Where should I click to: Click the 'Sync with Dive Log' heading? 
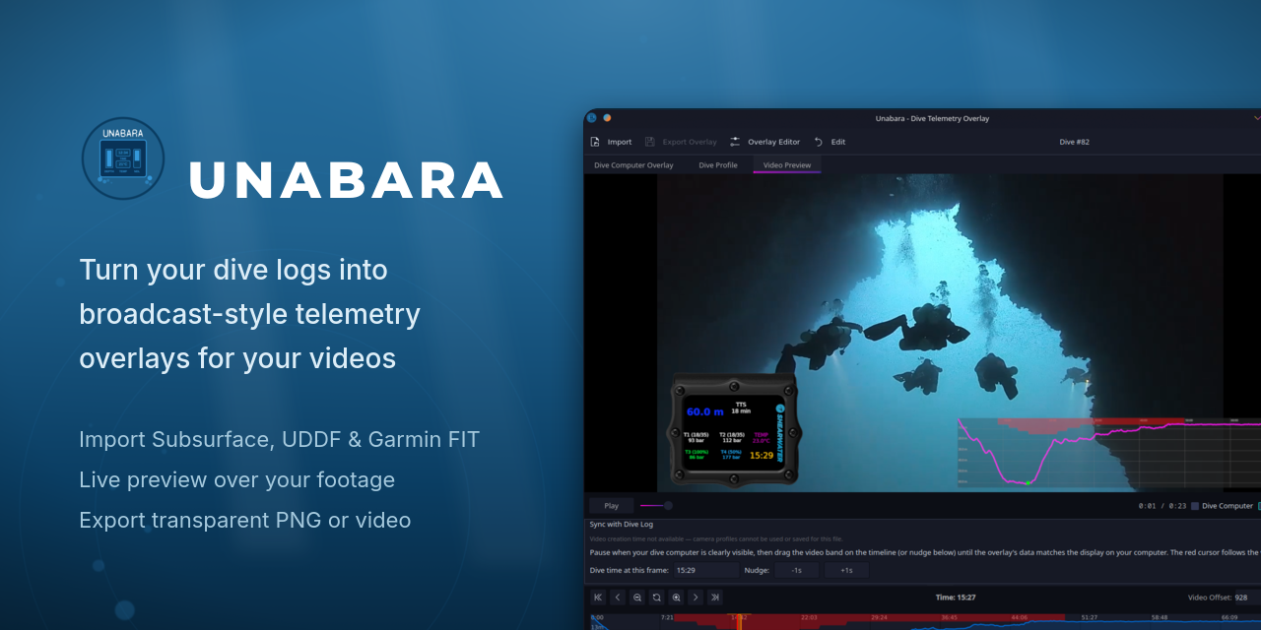tap(621, 525)
